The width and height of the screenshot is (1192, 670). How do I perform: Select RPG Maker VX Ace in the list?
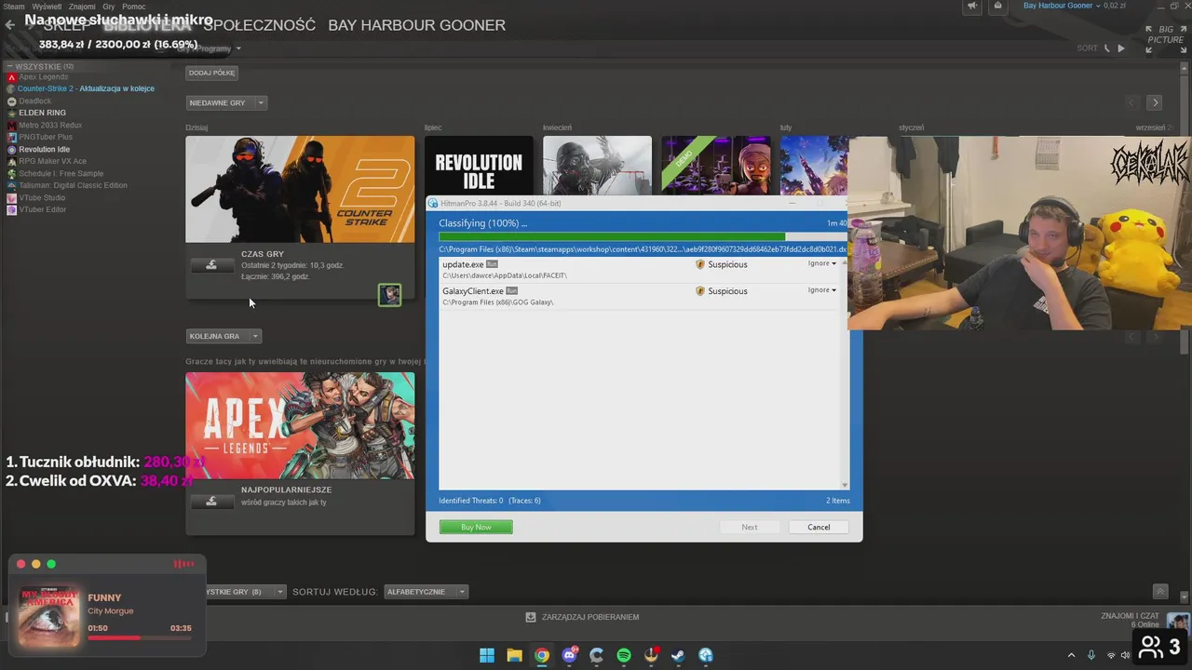pos(52,161)
